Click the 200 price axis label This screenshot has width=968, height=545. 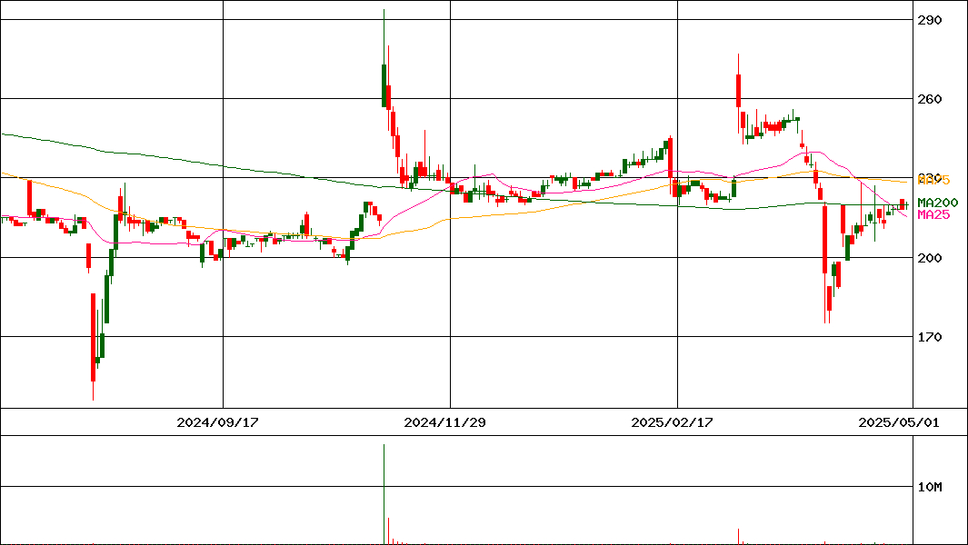tap(930, 258)
